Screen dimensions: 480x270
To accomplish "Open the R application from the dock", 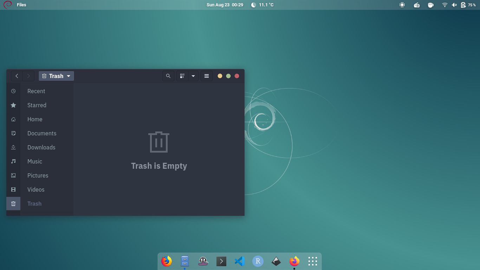I will click(258, 261).
